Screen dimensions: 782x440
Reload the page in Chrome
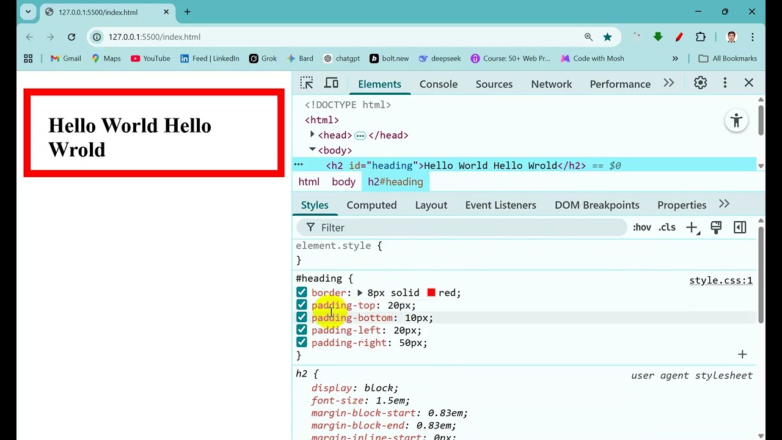pos(71,37)
